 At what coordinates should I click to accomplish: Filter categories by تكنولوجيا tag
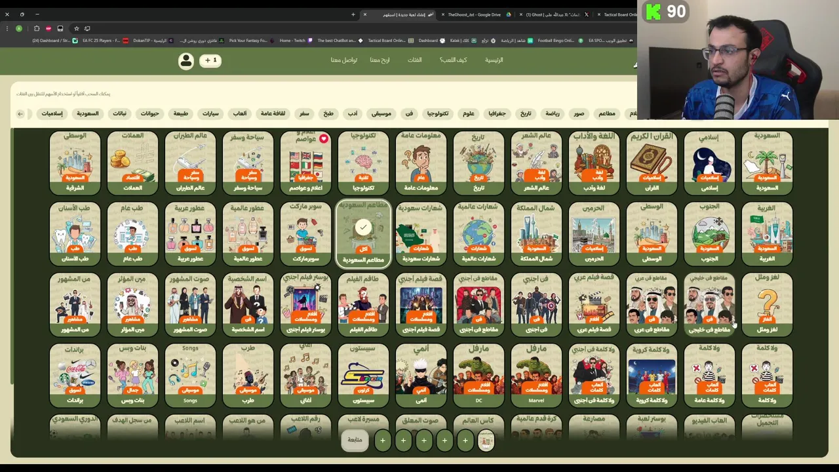(x=438, y=113)
